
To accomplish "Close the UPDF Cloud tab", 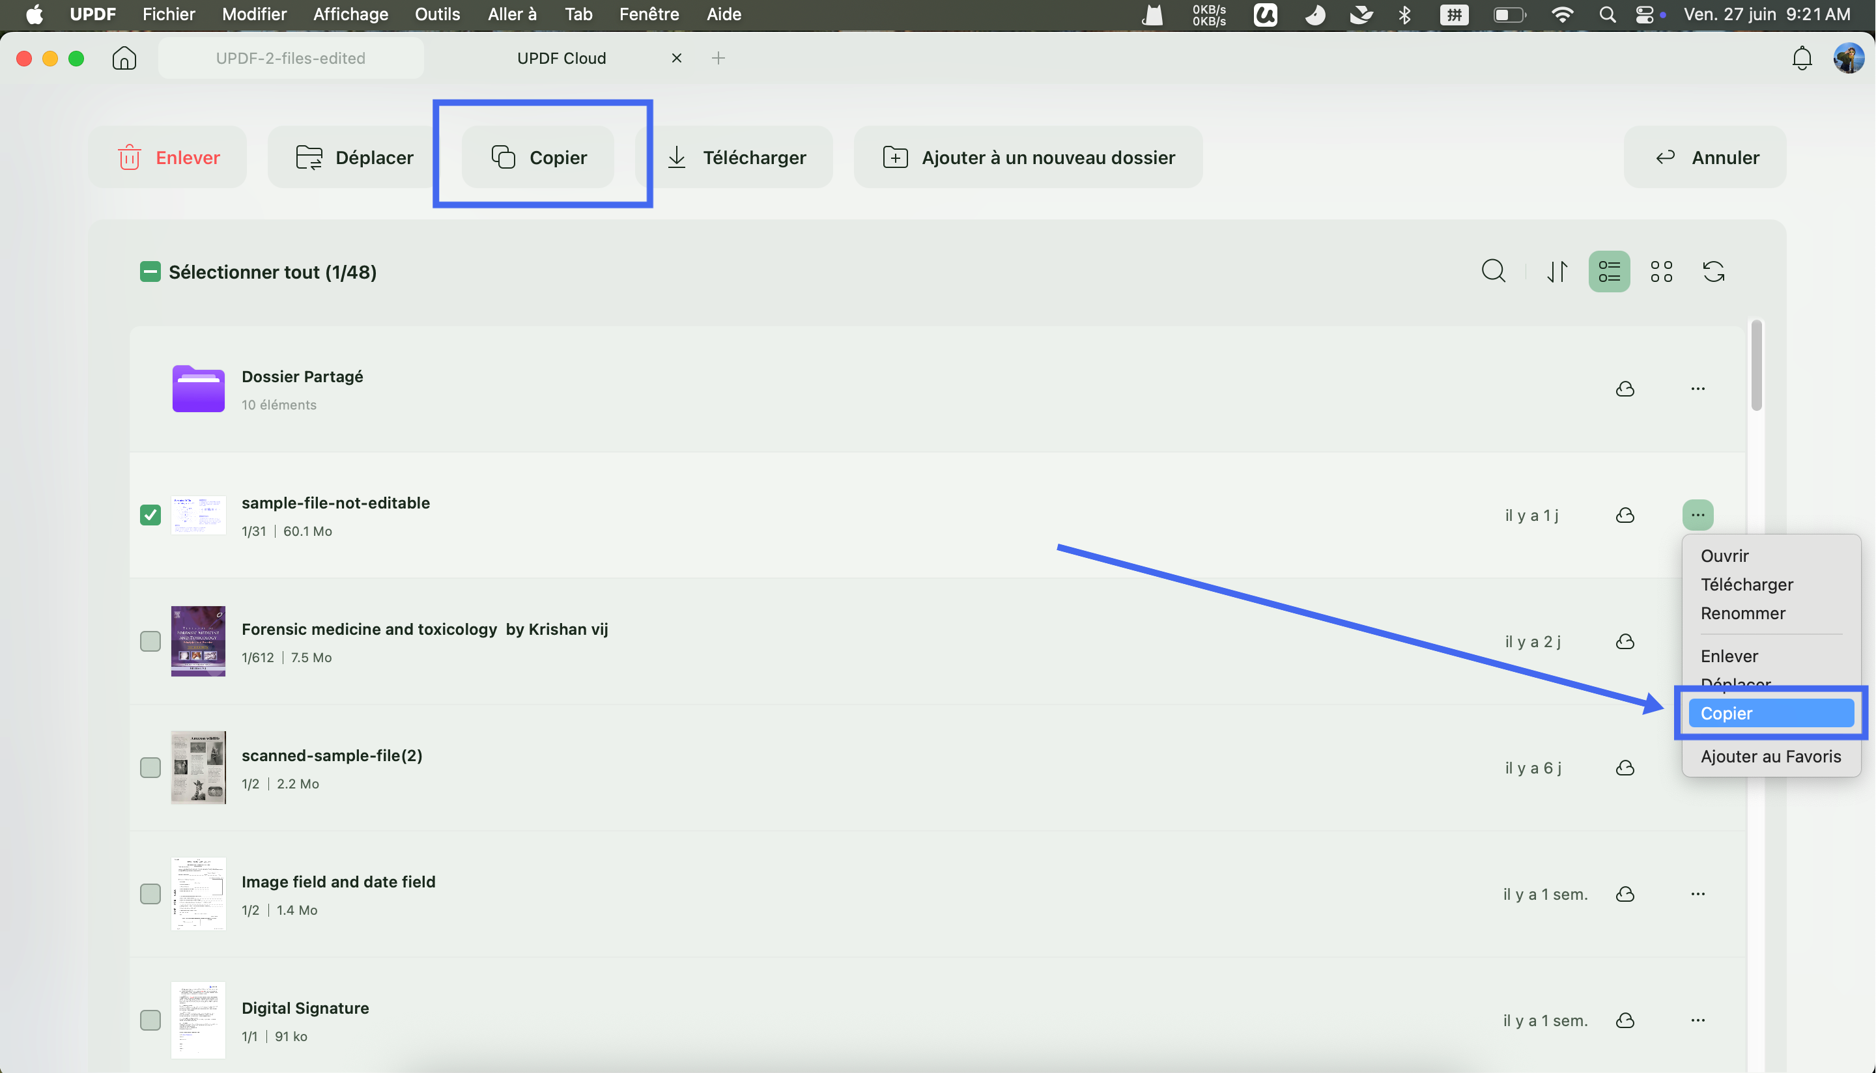I will [x=677, y=58].
